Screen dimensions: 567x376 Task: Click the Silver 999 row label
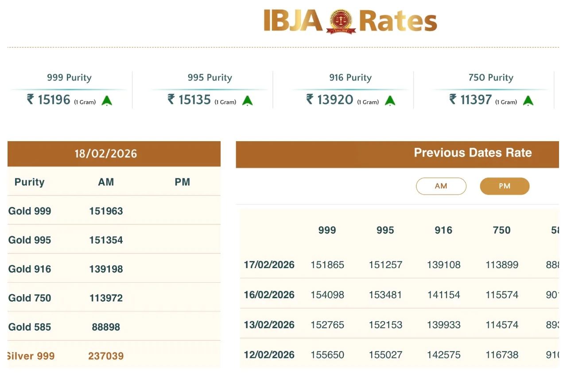click(31, 356)
